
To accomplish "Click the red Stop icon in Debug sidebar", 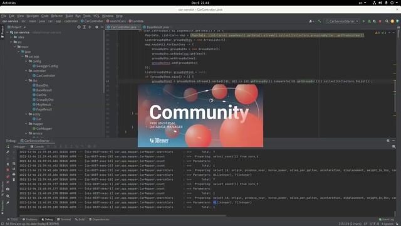I will (8, 169).
